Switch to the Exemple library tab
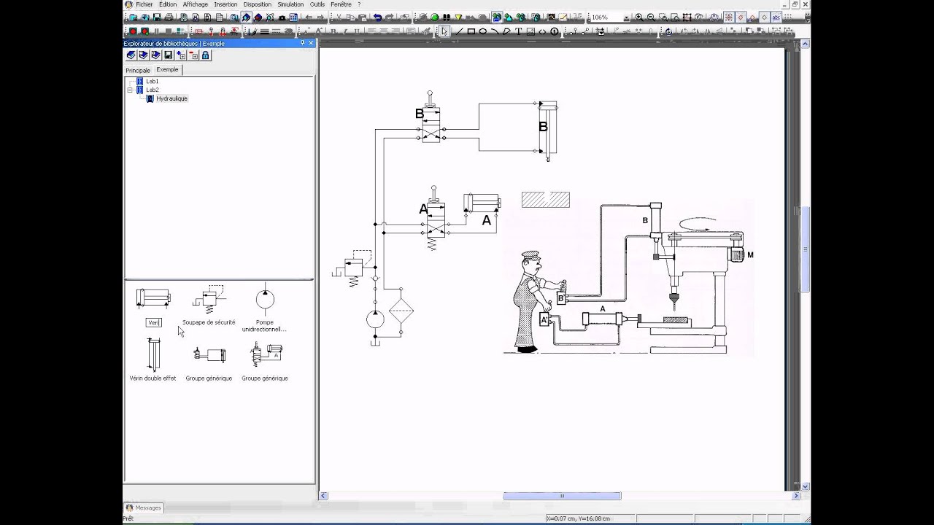Viewport: 934px width, 525px height. pos(167,69)
